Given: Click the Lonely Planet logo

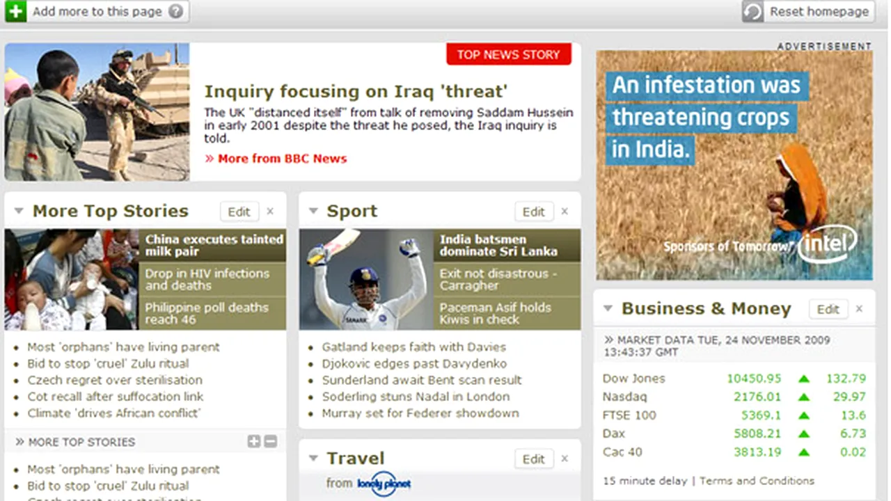Looking at the screenshot, I should (x=384, y=483).
